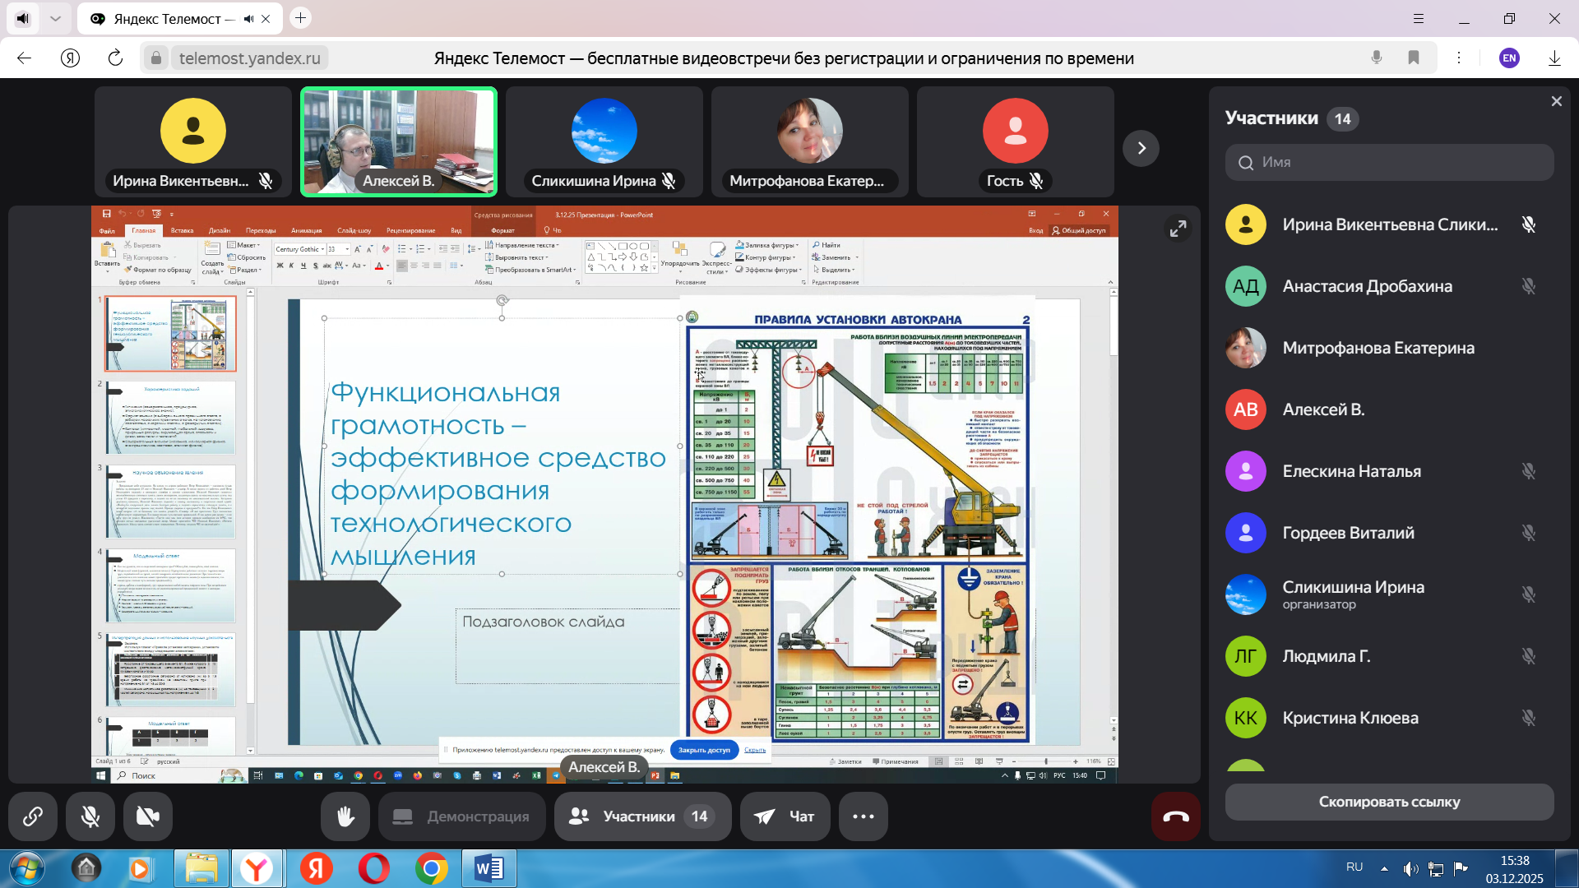Open Google Chrome from the taskbar
Screen dimensions: 1579x888
click(x=431, y=868)
